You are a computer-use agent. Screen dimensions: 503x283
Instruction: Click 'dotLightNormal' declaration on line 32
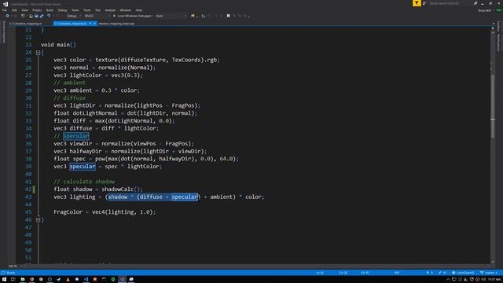(x=95, y=113)
